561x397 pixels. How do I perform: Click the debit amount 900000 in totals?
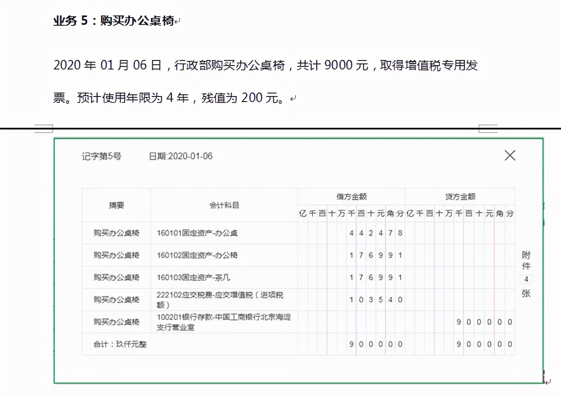click(375, 344)
